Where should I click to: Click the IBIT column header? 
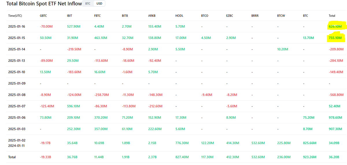69,16
